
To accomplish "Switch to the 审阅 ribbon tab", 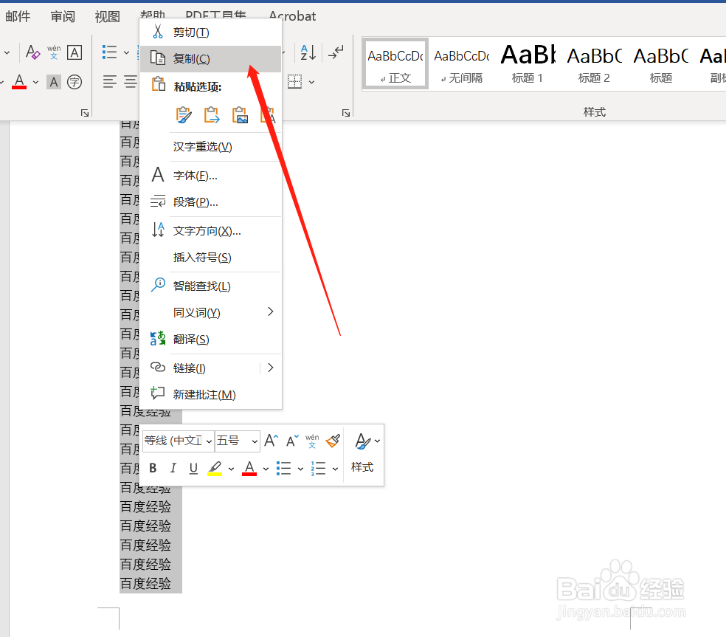I will 62,16.
